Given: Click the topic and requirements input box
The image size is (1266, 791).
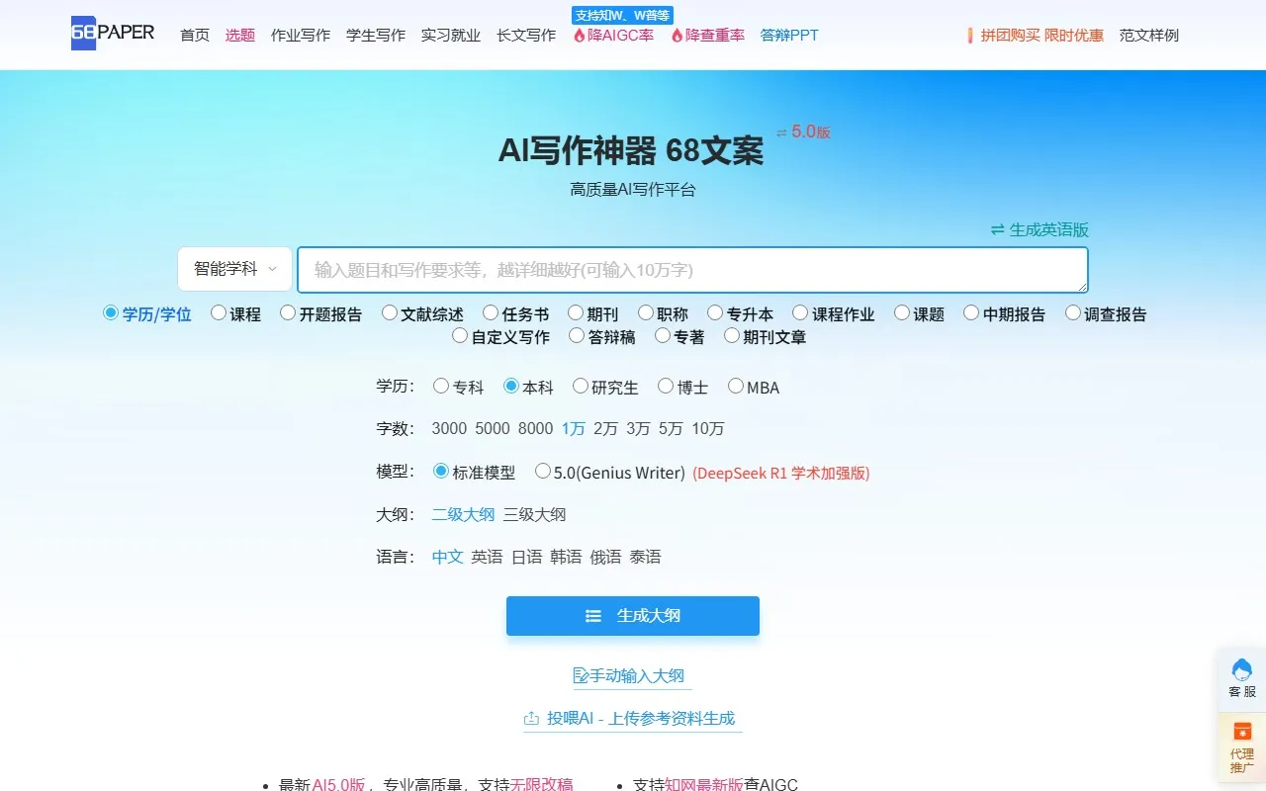Looking at the screenshot, I should click(692, 270).
